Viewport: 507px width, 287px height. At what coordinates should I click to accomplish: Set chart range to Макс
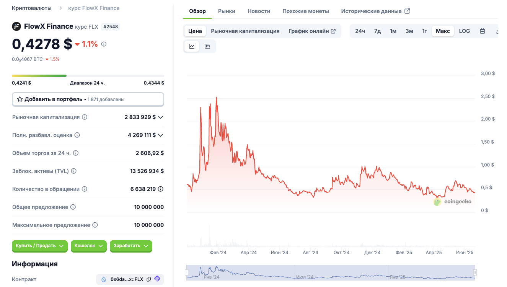(443, 31)
